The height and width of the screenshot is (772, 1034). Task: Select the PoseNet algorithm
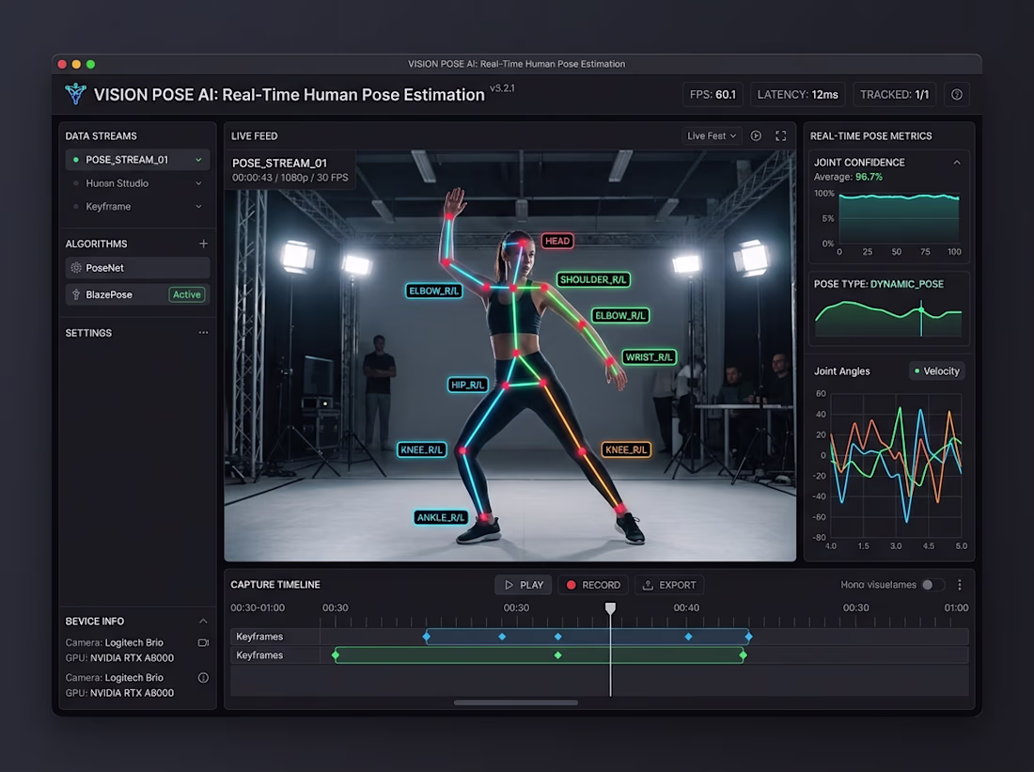click(138, 268)
